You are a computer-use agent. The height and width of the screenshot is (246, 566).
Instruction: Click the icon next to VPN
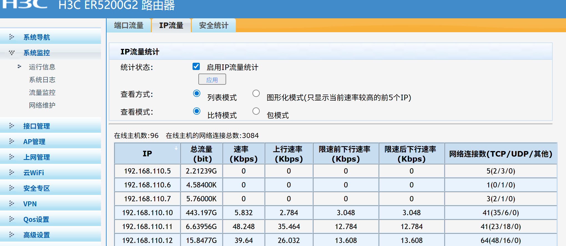pyautogui.click(x=11, y=204)
